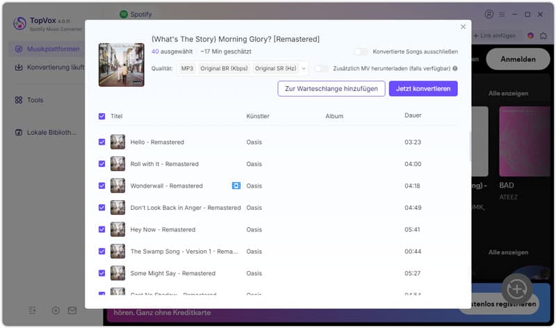Click the Original BR (Kbps) tag

point(224,68)
